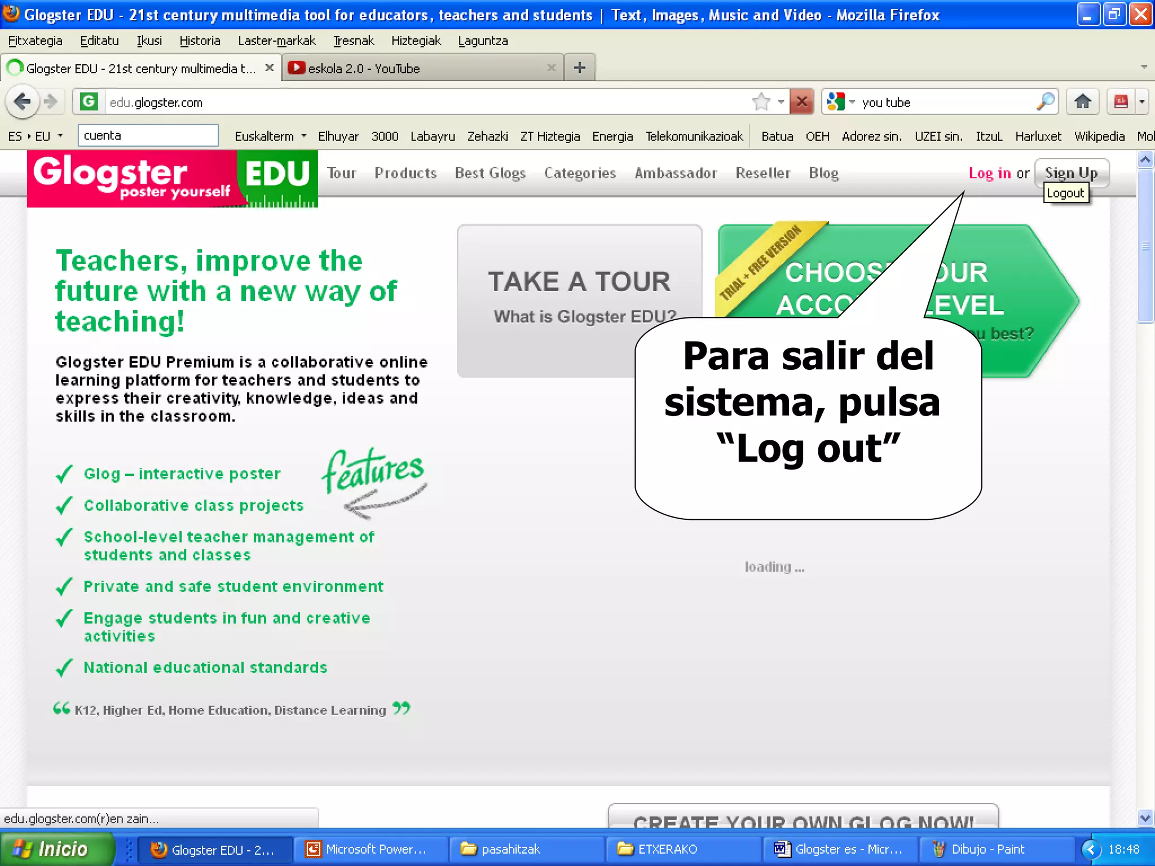
Task: Click the Wikipedia toolbar button
Action: [x=1099, y=136]
